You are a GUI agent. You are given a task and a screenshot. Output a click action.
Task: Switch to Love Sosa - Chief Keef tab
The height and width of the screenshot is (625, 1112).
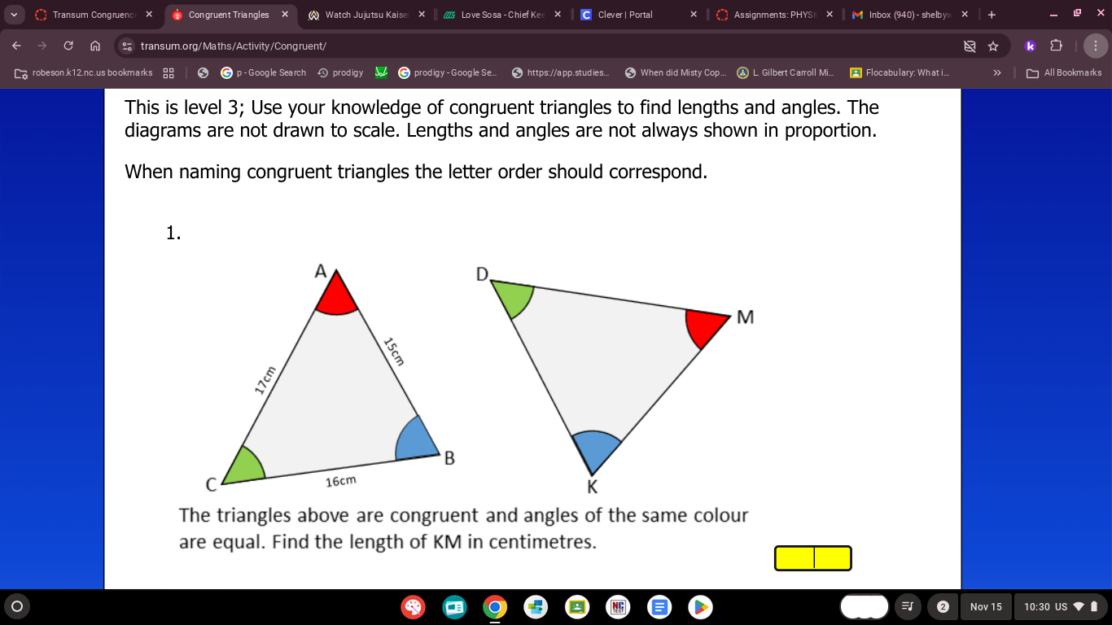pos(502,15)
